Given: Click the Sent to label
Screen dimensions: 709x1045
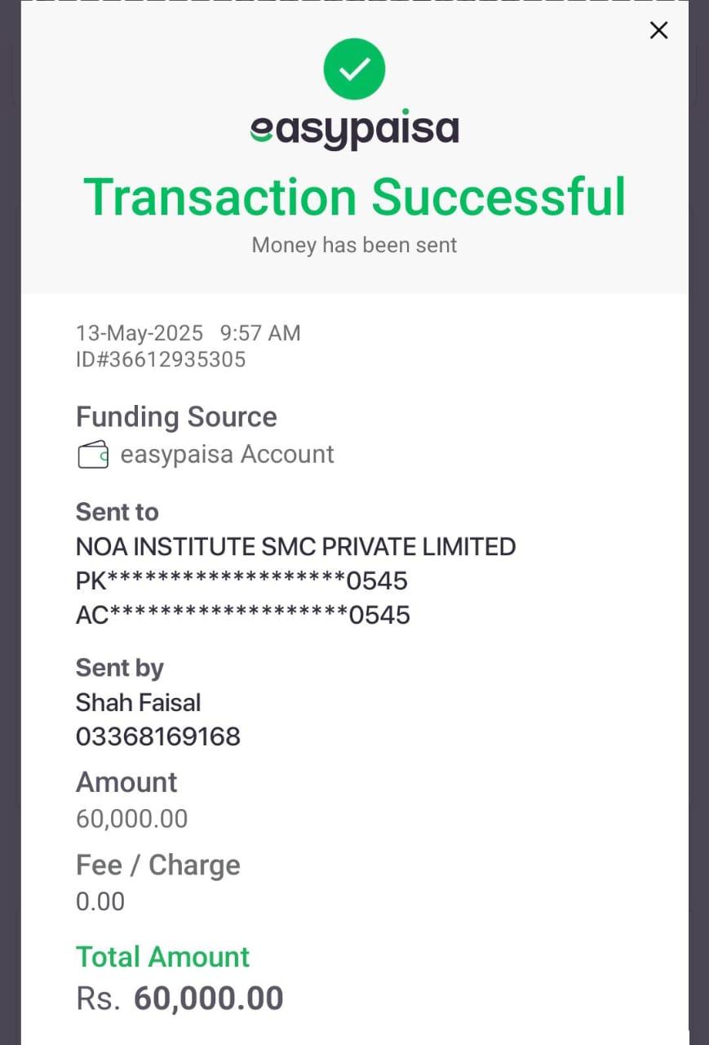Looking at the screenshot, I should [x=117, y=512].
